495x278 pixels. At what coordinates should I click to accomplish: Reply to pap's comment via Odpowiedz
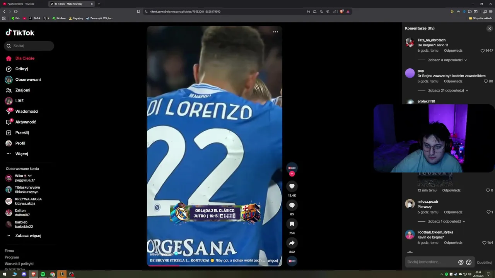click(453, 81)
